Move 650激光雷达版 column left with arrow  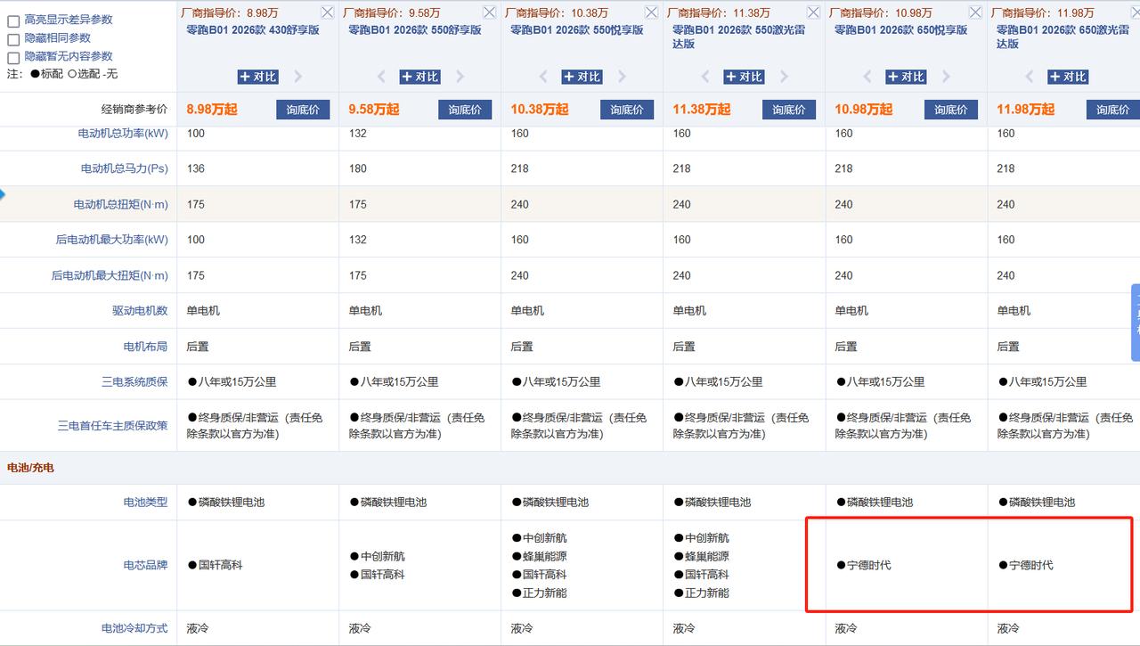click(1030, 77)
